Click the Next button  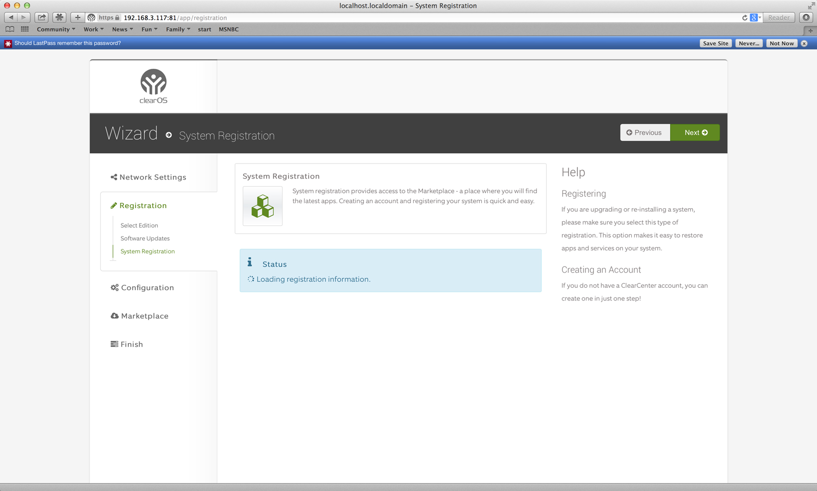pyautogui.click(x=695, y=133)
